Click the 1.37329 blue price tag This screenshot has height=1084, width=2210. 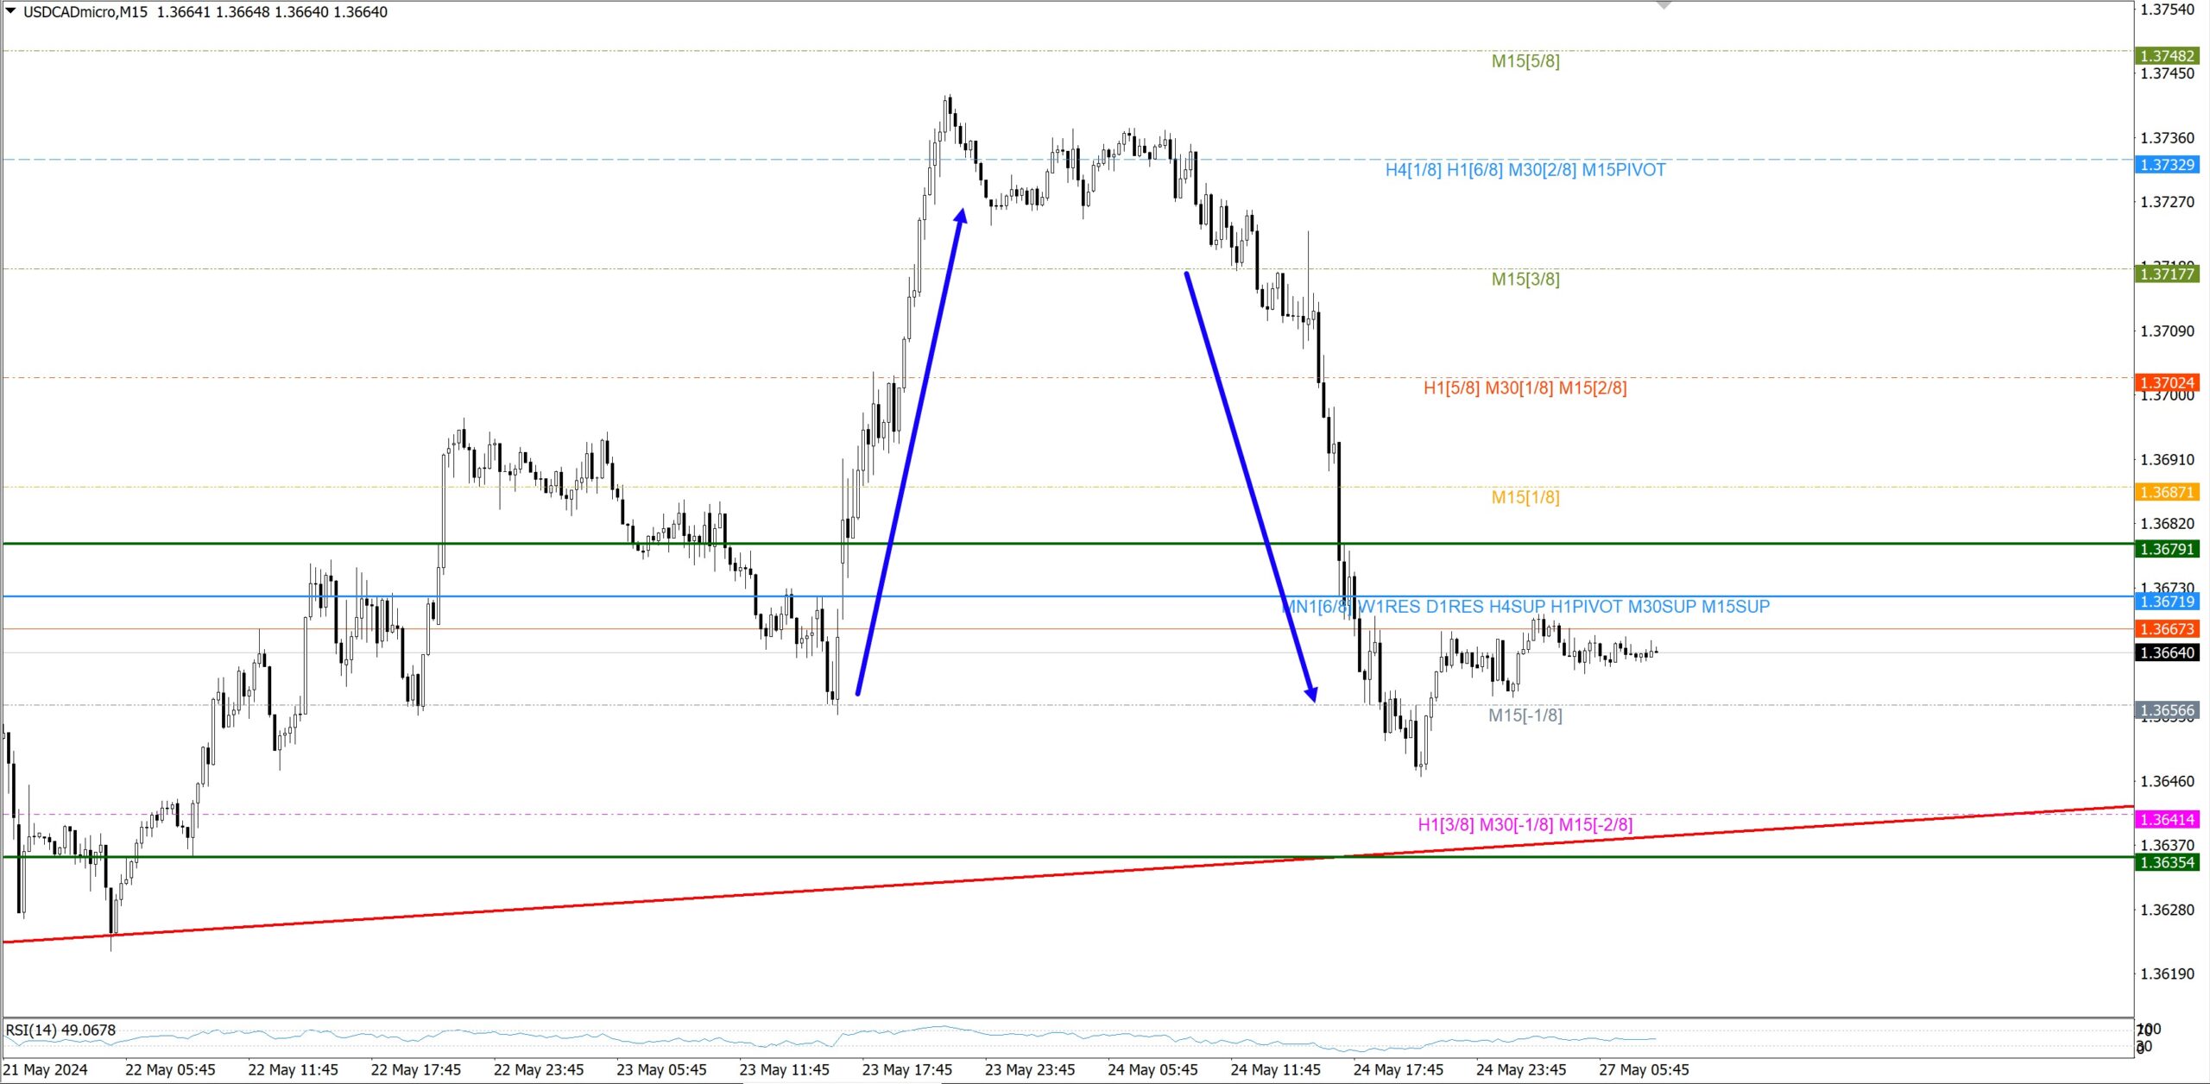[x=2167, y=165]
